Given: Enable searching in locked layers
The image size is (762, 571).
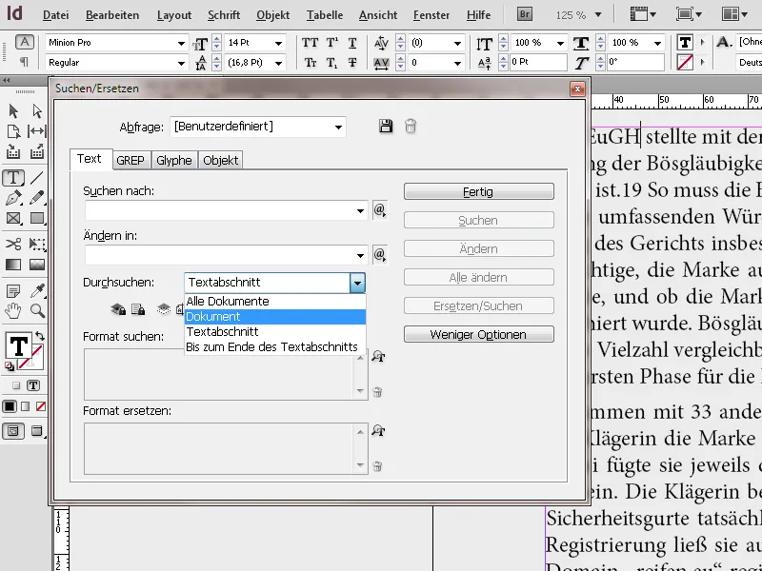Looking at the screenshot, I should point(115,309).
